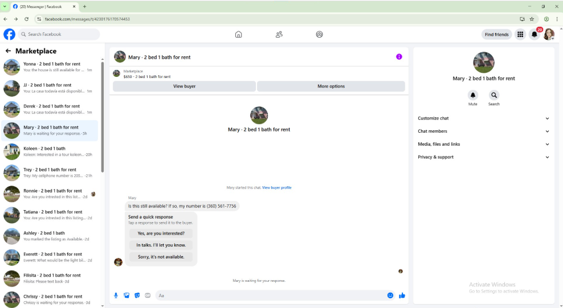Open the notifications bell with badge
This screenshot has height=308, width=563.
pos(535,34)
